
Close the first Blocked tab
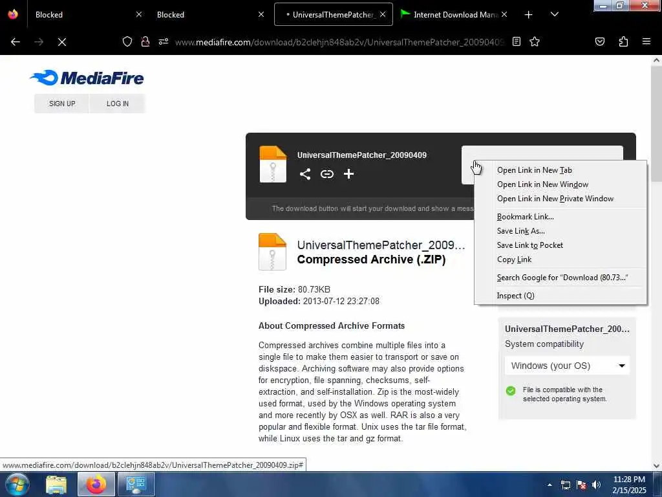pos(138,14)
